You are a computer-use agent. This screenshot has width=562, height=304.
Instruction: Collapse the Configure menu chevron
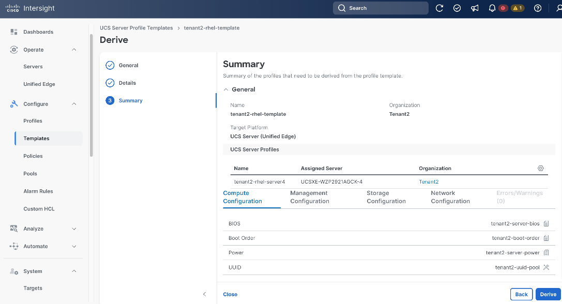point(74,104)
